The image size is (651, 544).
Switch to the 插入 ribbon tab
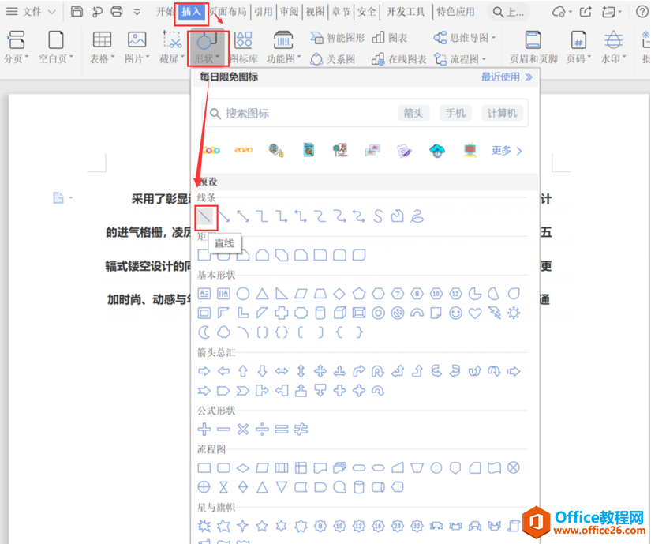(191, 12)
